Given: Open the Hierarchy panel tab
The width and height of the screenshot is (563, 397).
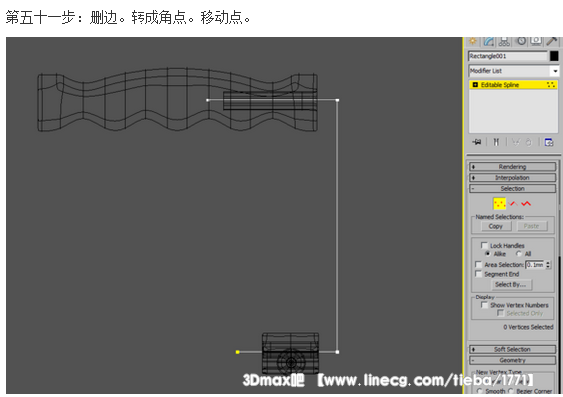Looking at the screenshot, I should [504, 41].
